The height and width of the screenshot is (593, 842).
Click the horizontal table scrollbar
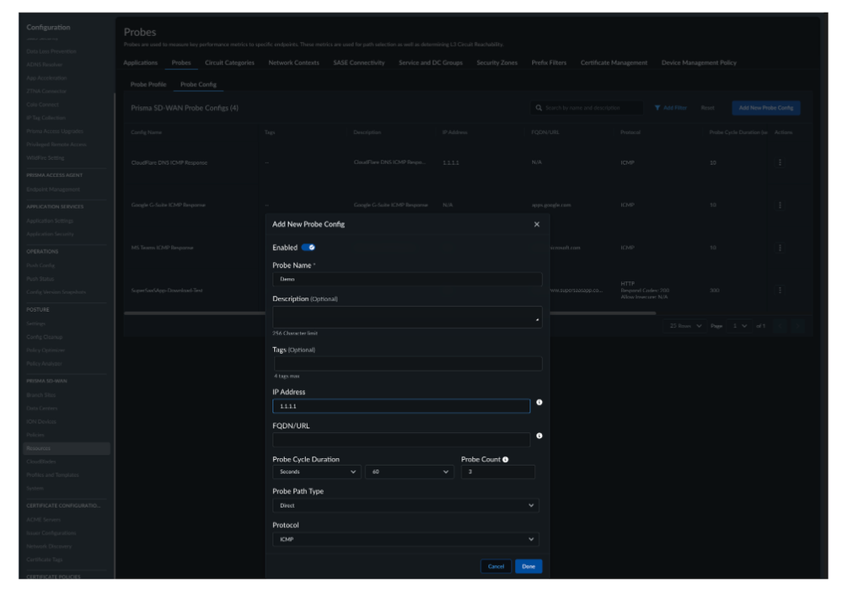point(389,313)
